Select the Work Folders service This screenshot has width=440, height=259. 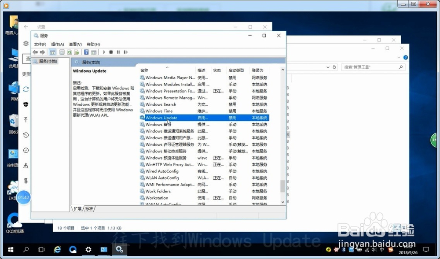[204, 191]
